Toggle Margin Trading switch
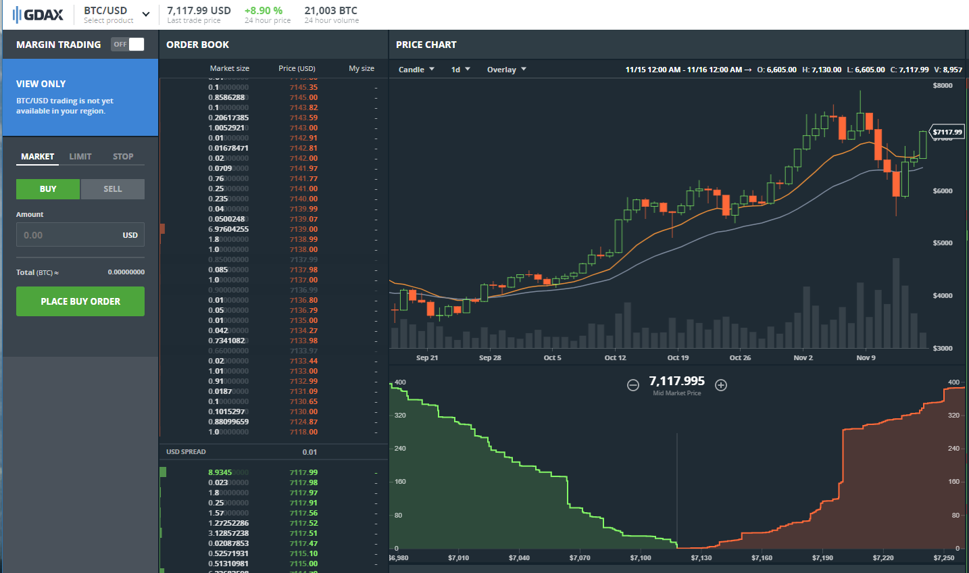969x573 pixels. [128, 44]
